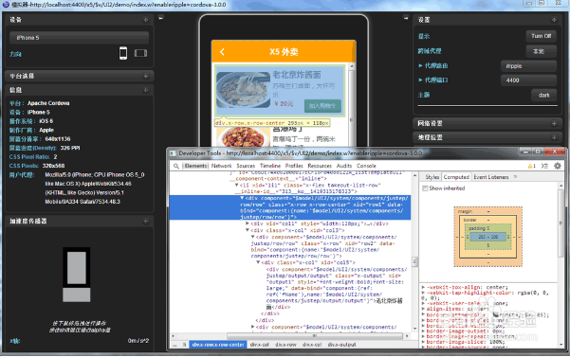This screenshot has width=570, height=357.
Task: Click the warning count icon in DevTools
Action: point(531,166)
